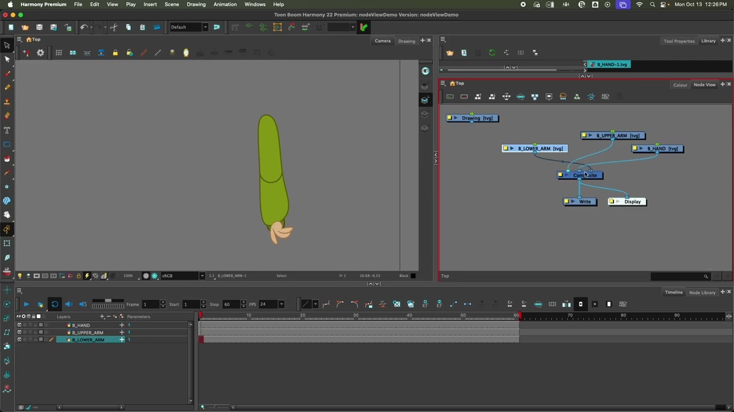734x412 pixels.
Task: Click the Timeline Play button
Action: (26, 304)
